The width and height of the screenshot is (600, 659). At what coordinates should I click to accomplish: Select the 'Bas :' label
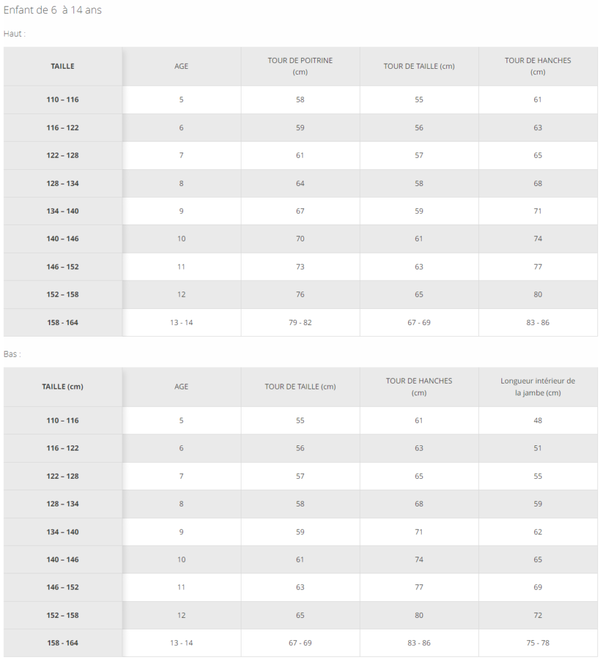[x=12, y=354]
